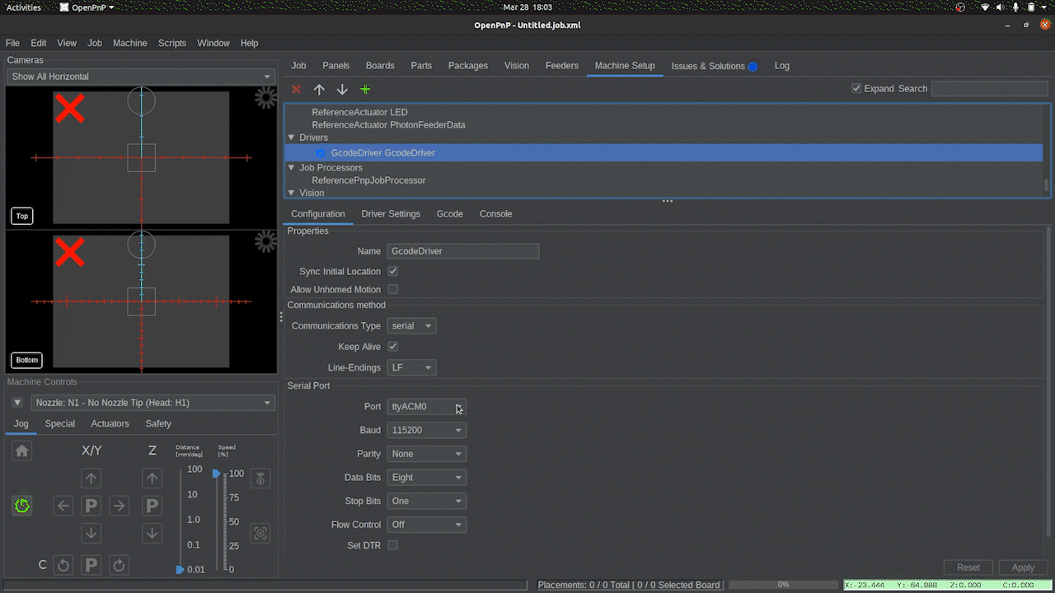Screen dimensions: 1055x593
Task: Toggle Sync Initial Location checkbox
Action: click(x=393, y=271)
